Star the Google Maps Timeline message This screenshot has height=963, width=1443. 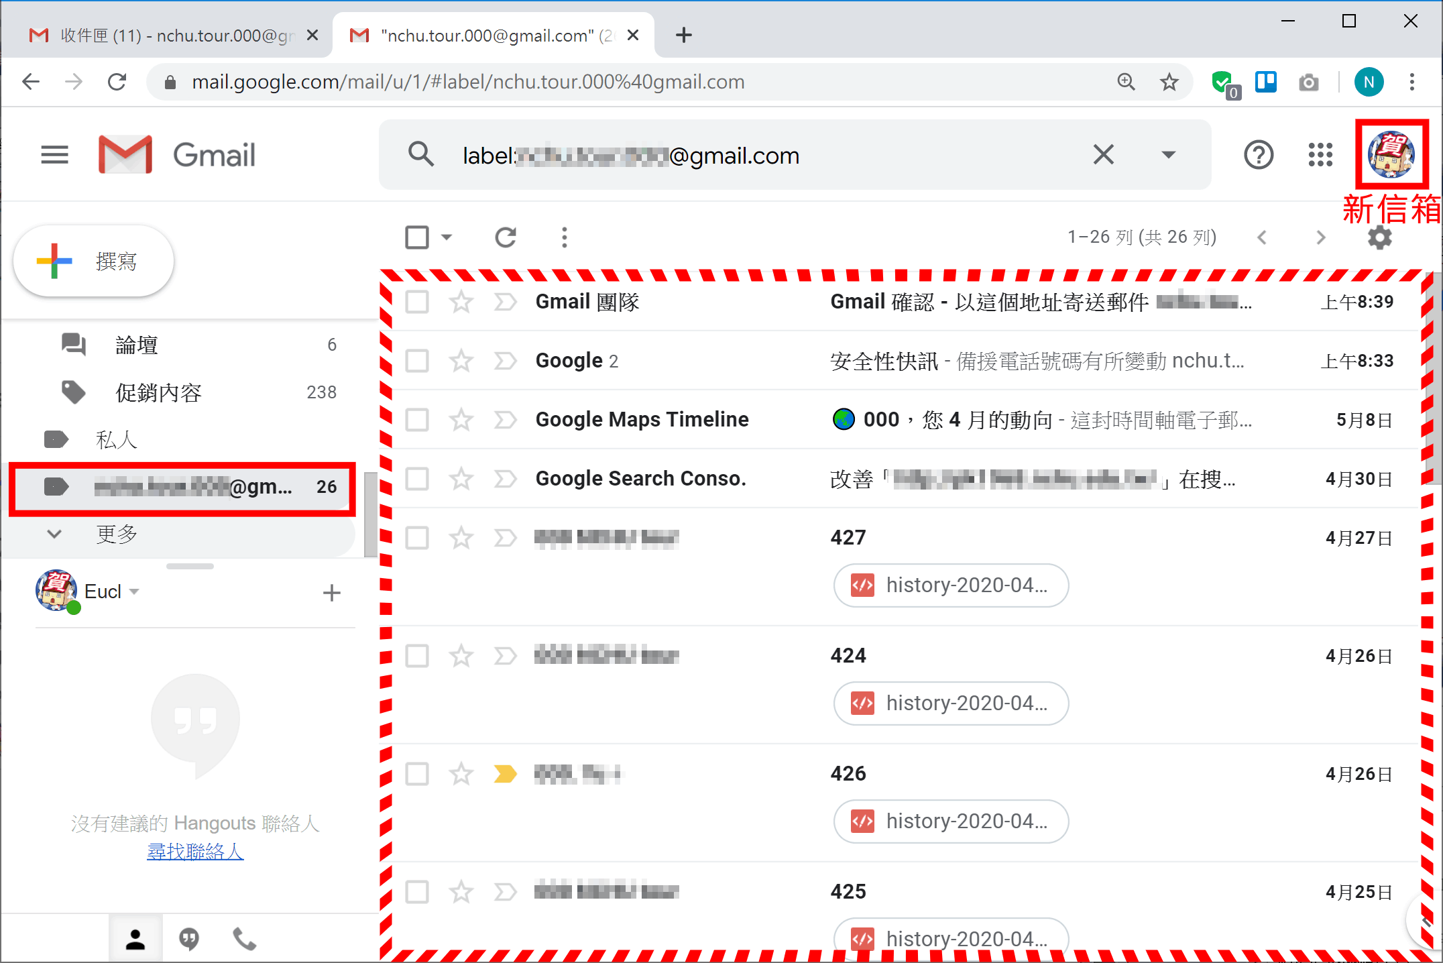pyautogui.click(x=461, y=420)
